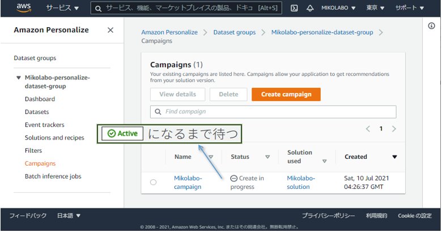
Task: Open Datasets in sidebar
Action: [37, 112]
